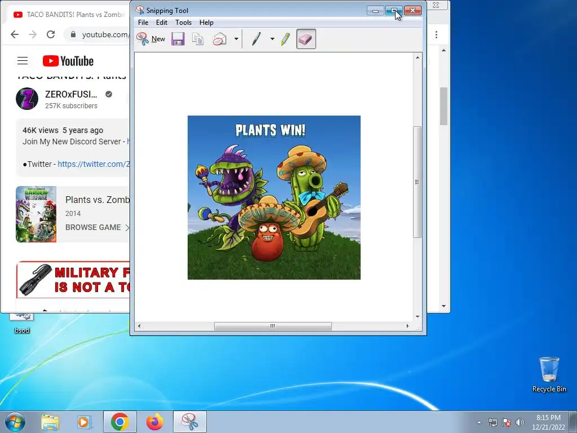Open Windows Explorer from taskbar
Image resolution: width=577 pixels, height=433 pixels.
tap(50, 422)
